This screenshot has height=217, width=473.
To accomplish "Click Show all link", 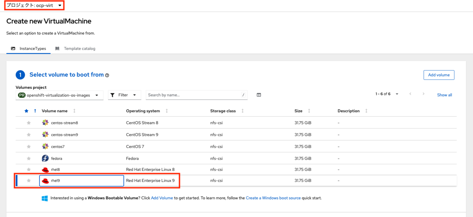I will pyautogui.click(x=445, y=95).
